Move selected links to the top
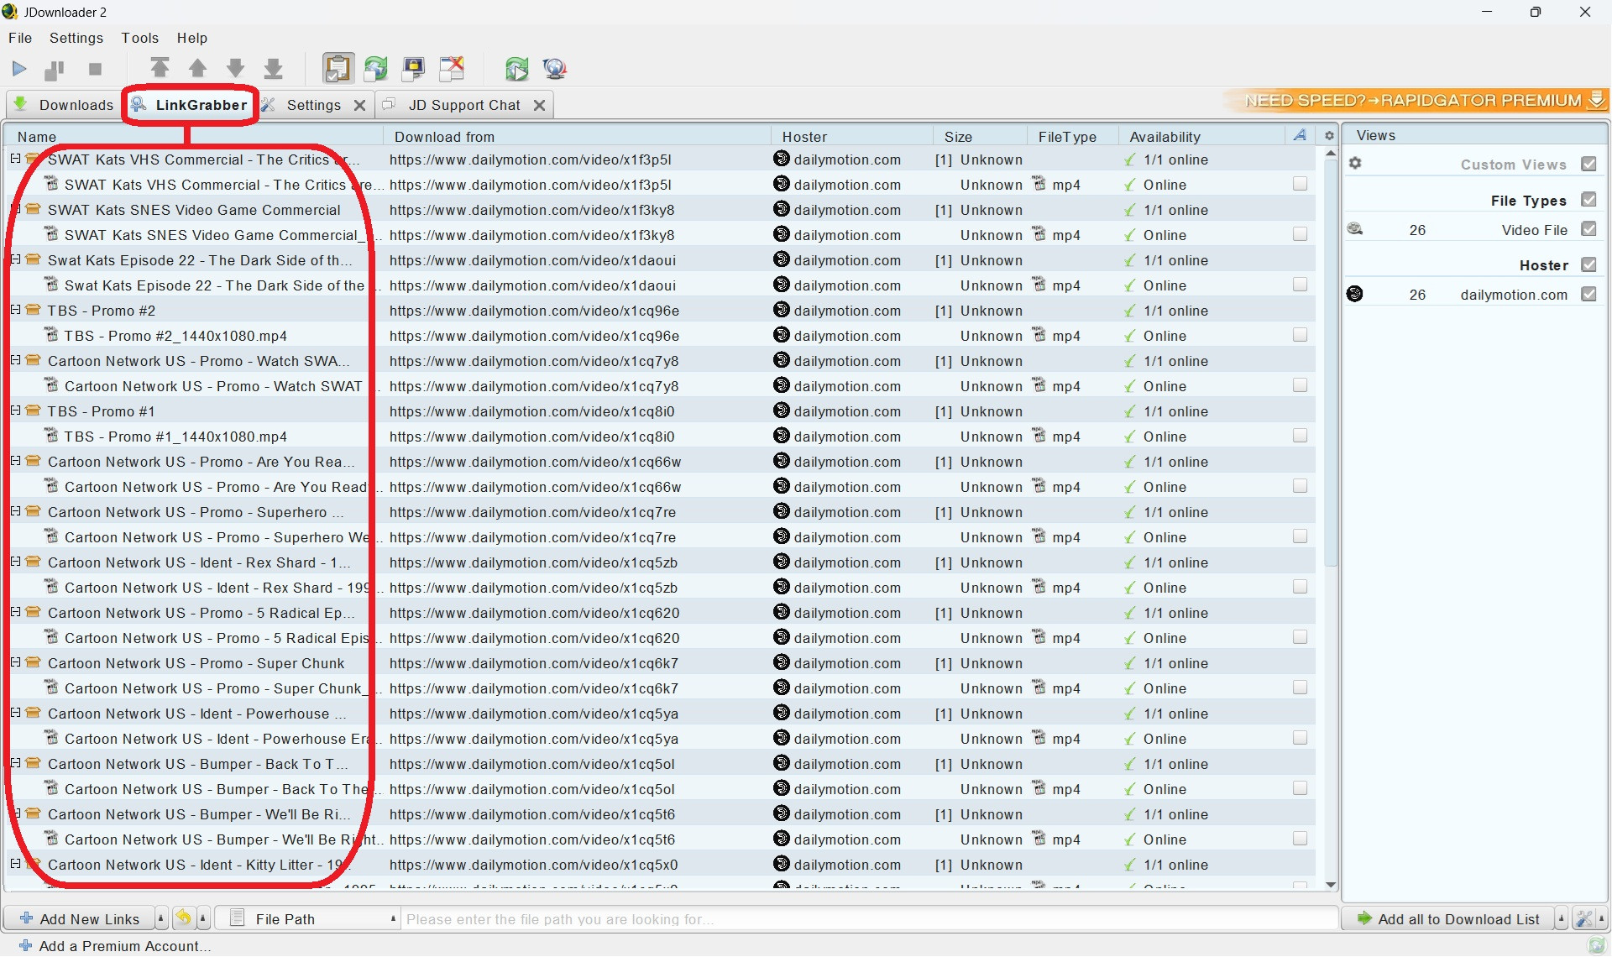The height and width of the screenshot is (957, 1612). [x=160, y=68]
